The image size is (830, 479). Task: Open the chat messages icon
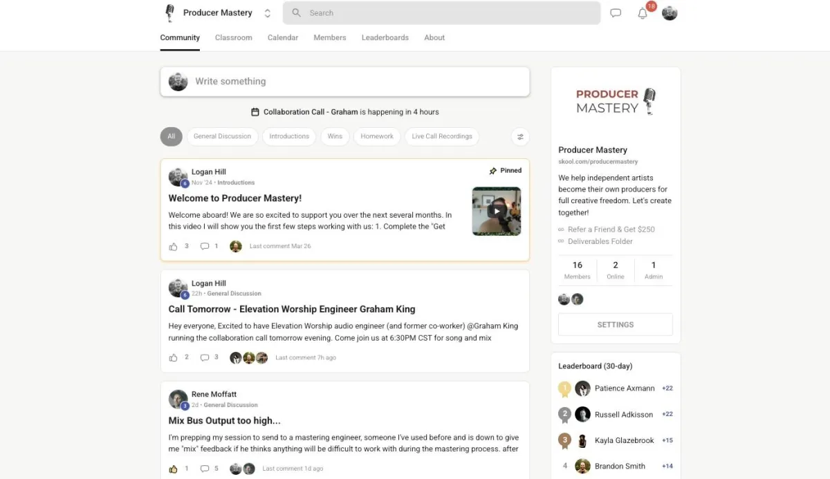(x=616, y=13)
